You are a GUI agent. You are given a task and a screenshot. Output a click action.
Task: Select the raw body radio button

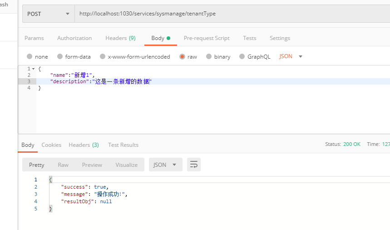click(182, 57)
